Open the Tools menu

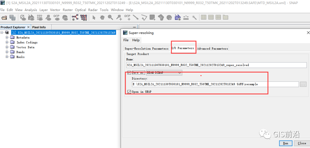[104, 10]
